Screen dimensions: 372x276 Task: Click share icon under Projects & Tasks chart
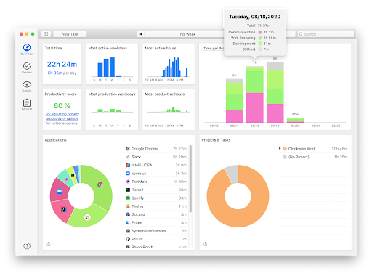pos(205,244)
